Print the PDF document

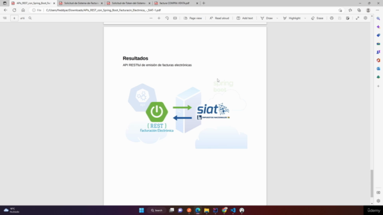[x=332, y=18]
